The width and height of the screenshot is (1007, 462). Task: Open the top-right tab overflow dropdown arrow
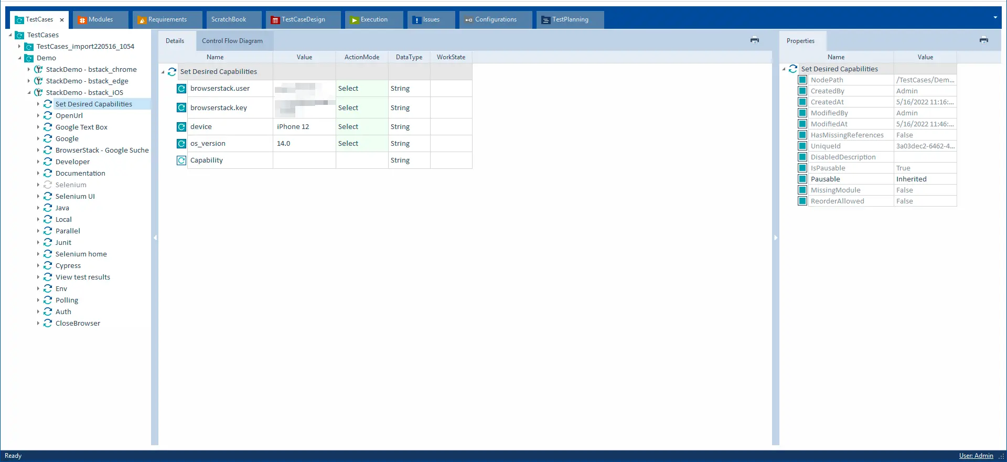tap(995, 18)
